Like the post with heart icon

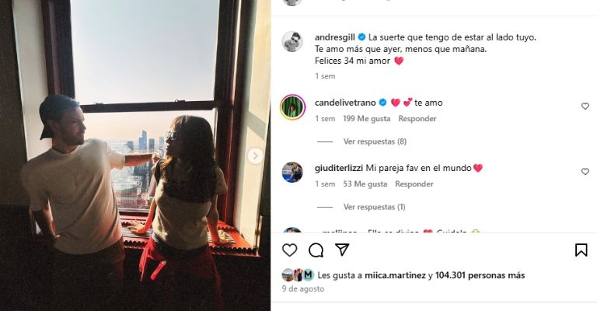pos(289,250)
